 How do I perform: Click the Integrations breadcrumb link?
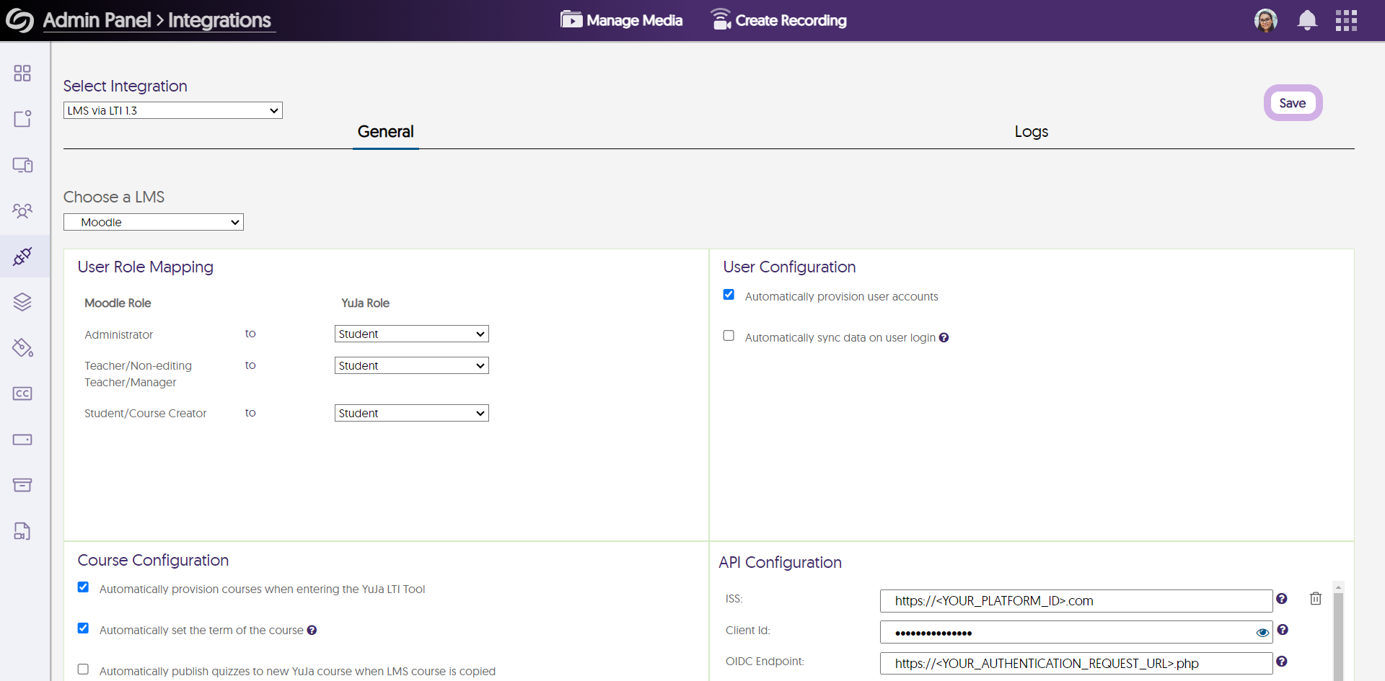(x=220, y=20)
